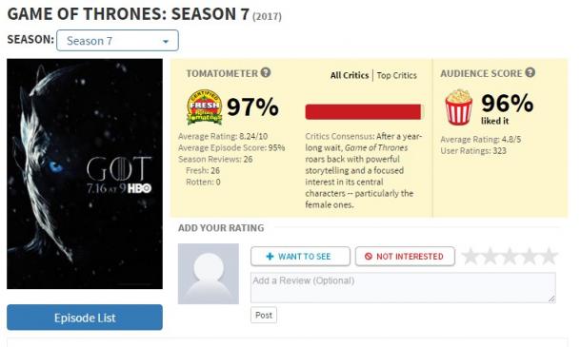Switch to the Top Critics tab
581x347 pixels.
tap(397, 75)
